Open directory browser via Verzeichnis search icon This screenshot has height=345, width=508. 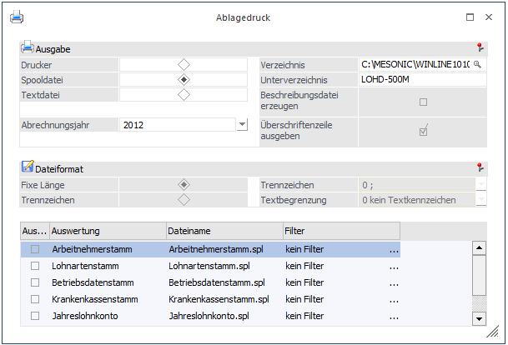(478, 64)
